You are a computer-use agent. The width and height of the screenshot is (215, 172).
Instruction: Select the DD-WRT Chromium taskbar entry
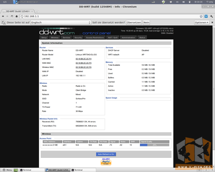coord(58,170)
